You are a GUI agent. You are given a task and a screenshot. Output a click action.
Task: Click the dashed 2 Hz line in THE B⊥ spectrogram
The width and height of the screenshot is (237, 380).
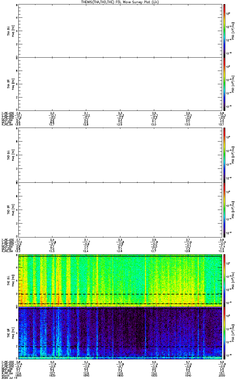(x=120, y=294)
